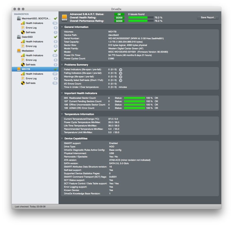Click the device path /dev/disk3 value
The height and width of the screenshot is (226, 233).
pos(113,35)
